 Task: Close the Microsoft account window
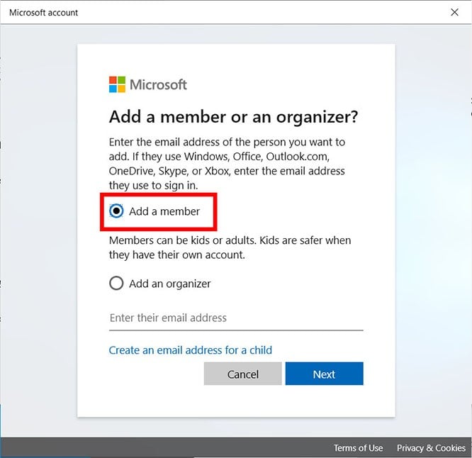tap(454, 12)
